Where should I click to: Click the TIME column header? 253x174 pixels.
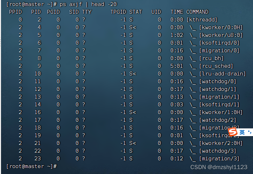[177, 12]
